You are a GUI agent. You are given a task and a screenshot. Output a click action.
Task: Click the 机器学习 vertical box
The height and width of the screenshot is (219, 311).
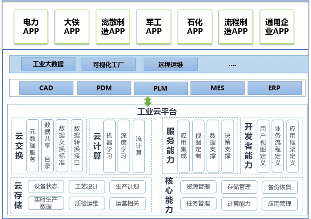[x=109, y=146]
